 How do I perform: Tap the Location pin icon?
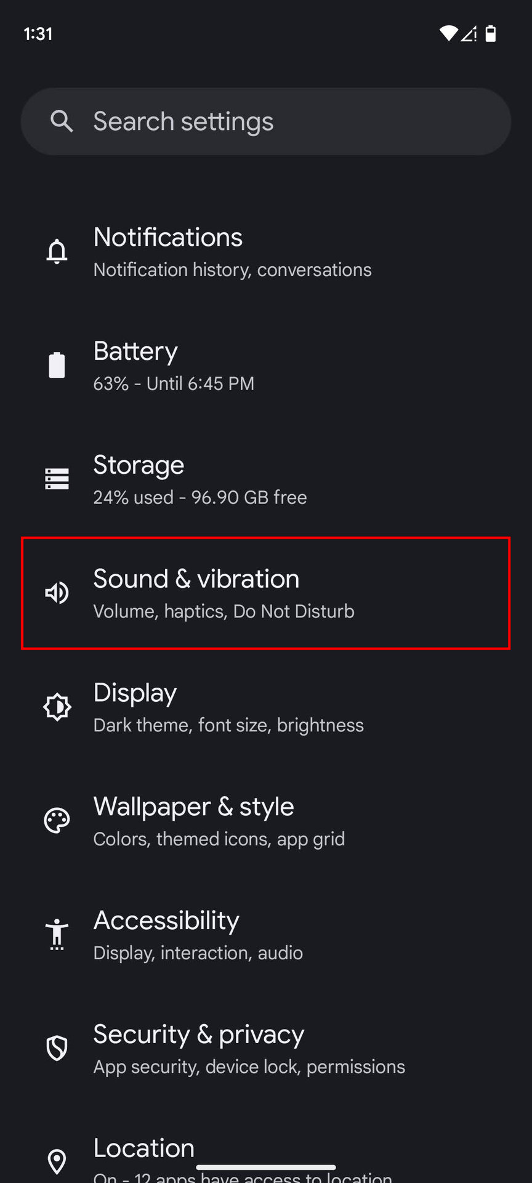57,1161
